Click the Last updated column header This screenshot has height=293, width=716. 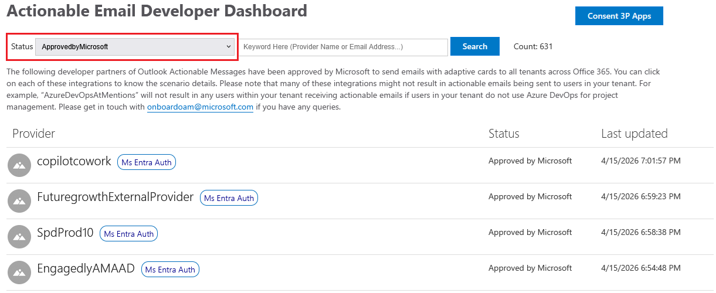pos(634,134)
